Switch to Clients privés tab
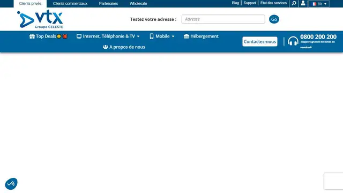 point(30,4)
